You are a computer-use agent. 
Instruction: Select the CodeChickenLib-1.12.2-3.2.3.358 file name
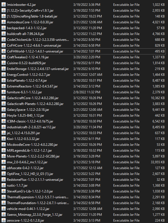pos(38,40)
